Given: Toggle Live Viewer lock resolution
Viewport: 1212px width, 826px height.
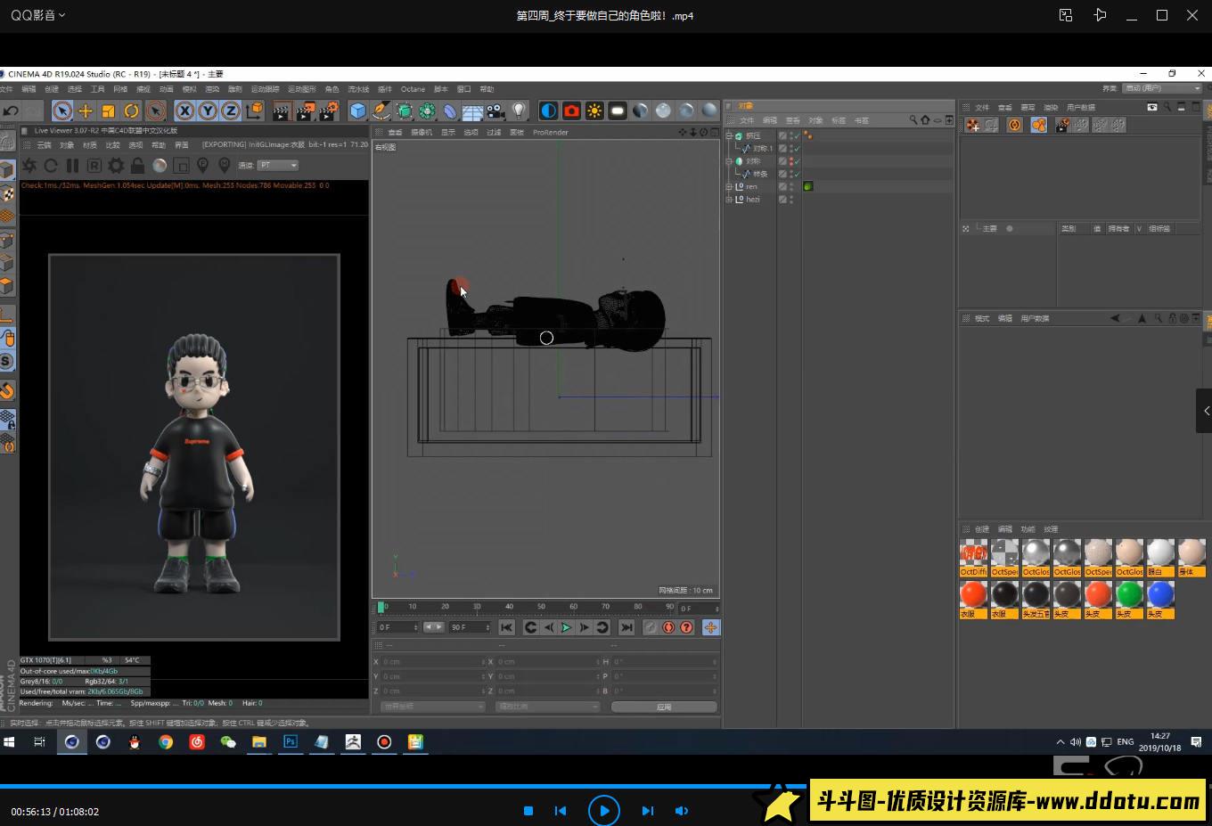Looking at the screenshot, I should coord(137,166).
